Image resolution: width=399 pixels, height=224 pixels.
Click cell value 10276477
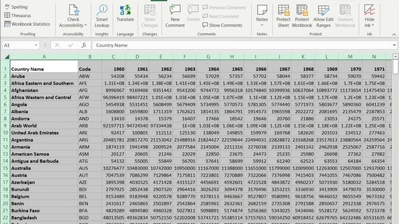tap(113, 168)
